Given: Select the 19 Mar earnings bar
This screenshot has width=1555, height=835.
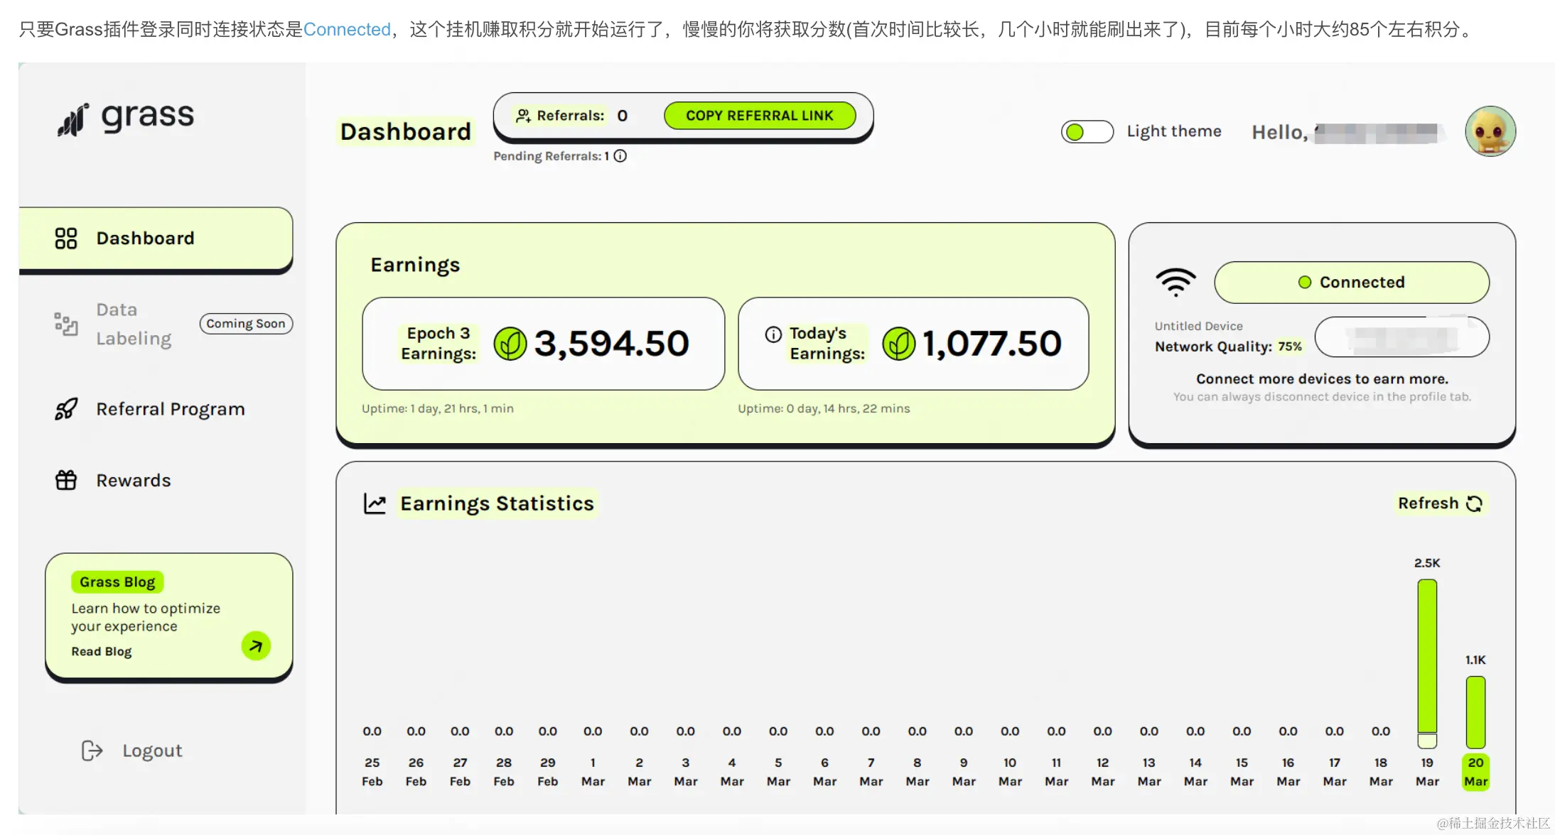Looking at the screenshot, I should (x=1426, y=657).
